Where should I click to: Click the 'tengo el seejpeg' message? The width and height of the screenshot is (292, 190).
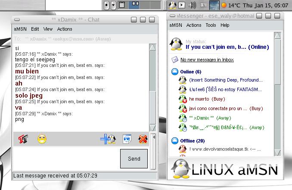tap(35, 60)
